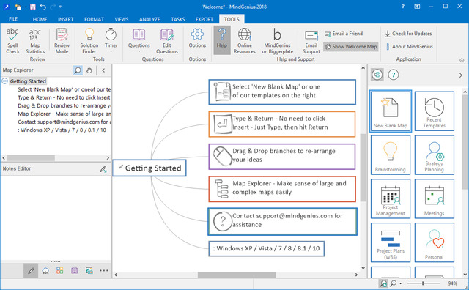Launch the Solution Finder lightbulb
Screen dimensions: 469x290
89,41
